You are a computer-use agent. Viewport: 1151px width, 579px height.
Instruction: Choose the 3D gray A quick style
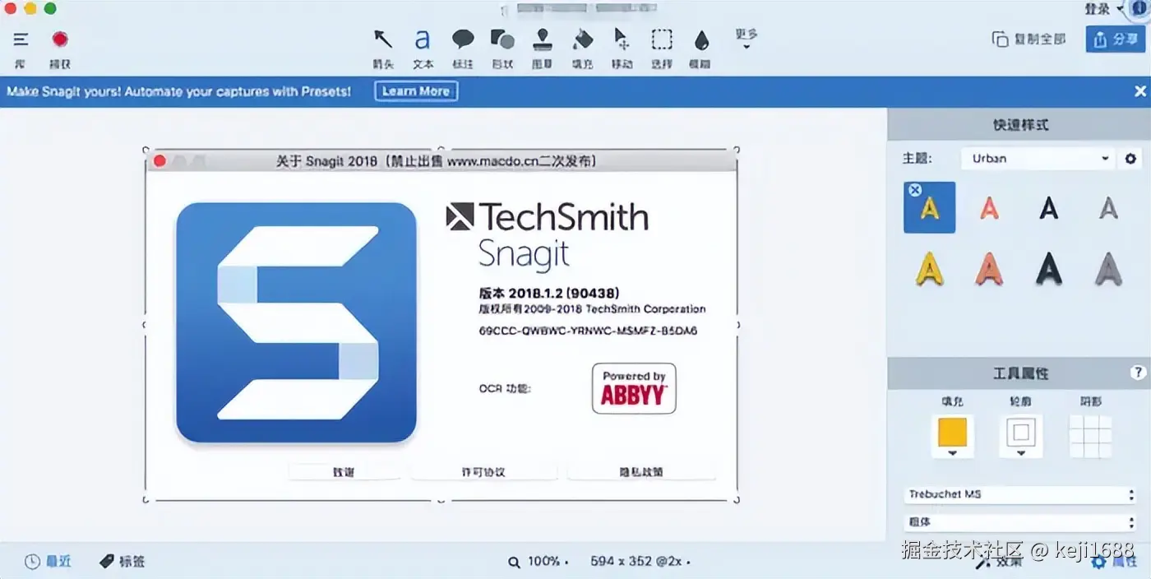1109,268
